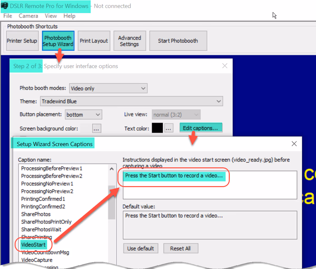
Task: Select SharePhotosWait caption
Action: coord(41,229)
